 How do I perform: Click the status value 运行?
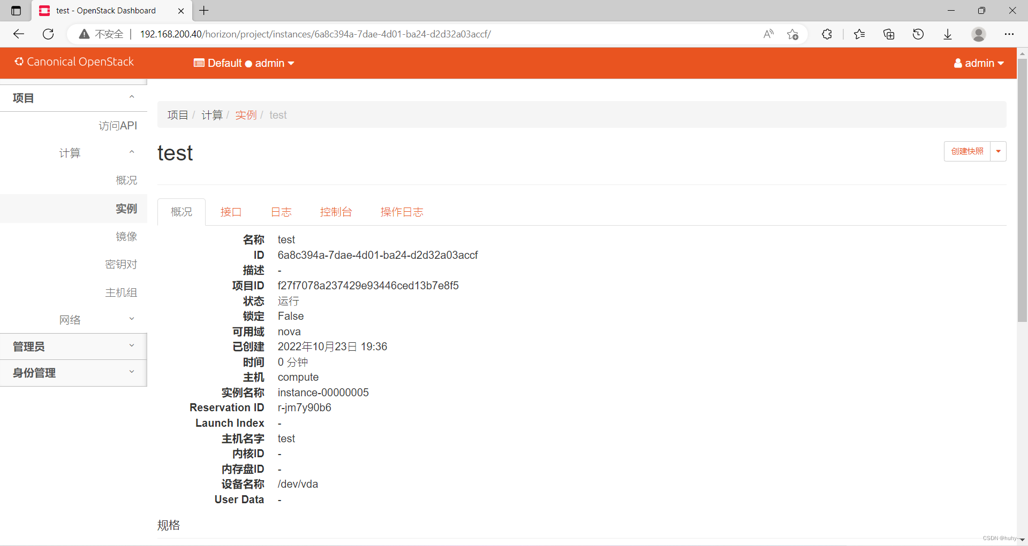click(288, 301)
